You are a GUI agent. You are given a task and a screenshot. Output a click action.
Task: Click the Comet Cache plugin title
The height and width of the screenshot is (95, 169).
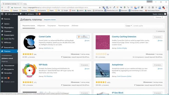pos(45,37)
